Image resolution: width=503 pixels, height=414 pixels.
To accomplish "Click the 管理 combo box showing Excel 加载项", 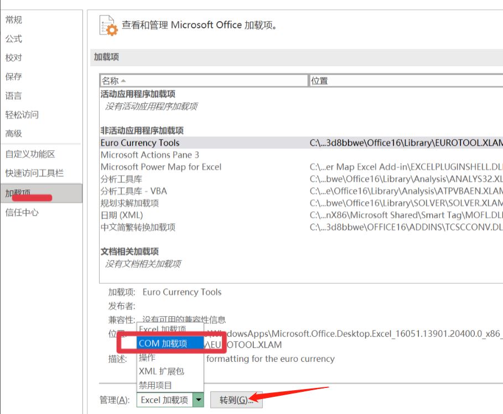I will pyautogui.click(x=164, y=400).
